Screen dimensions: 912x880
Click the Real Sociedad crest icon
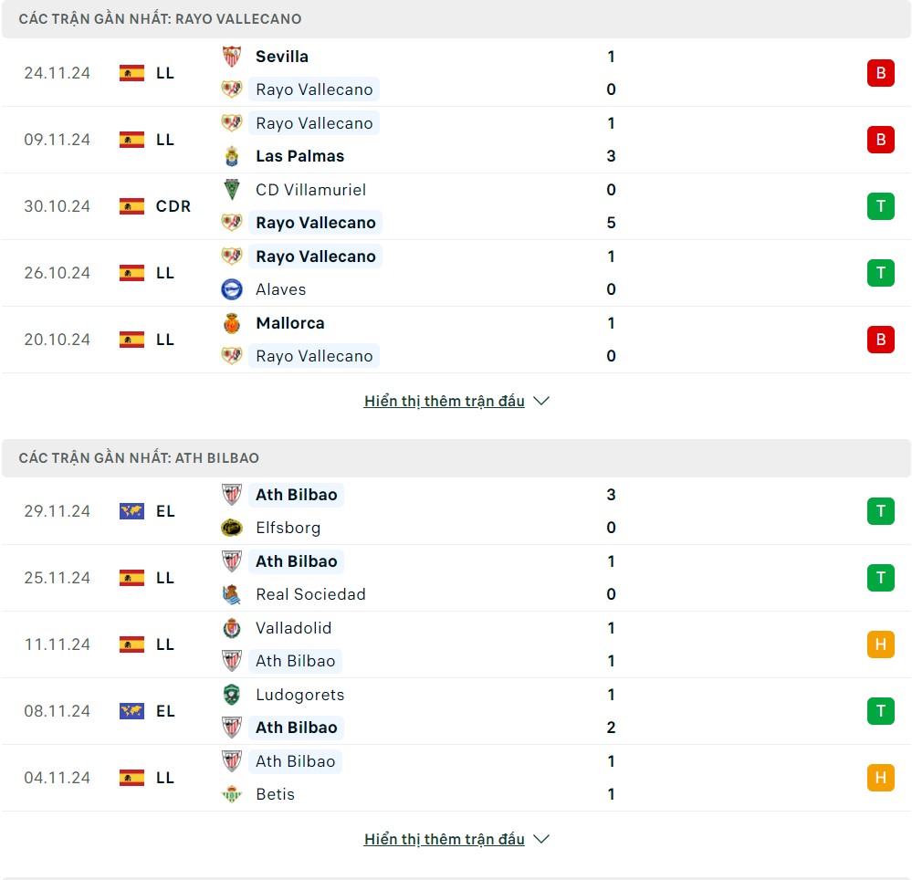[x=232, y=594]
